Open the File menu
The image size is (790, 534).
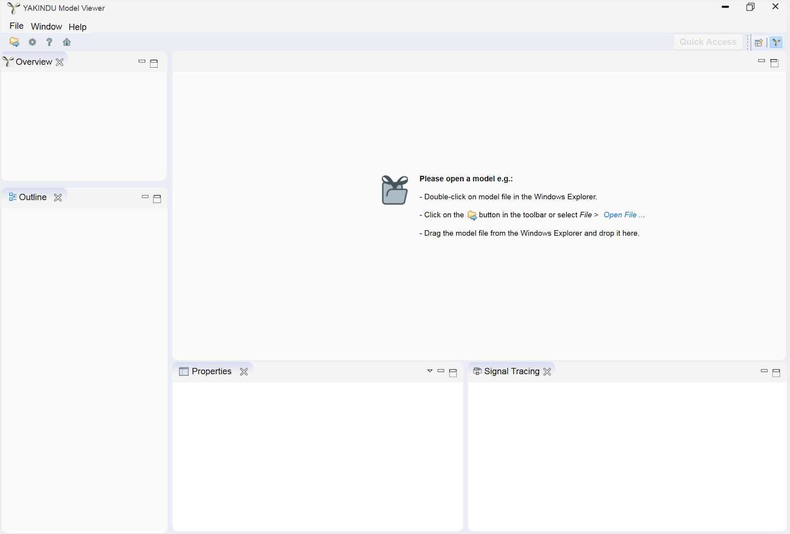click(x=16, y=26)
